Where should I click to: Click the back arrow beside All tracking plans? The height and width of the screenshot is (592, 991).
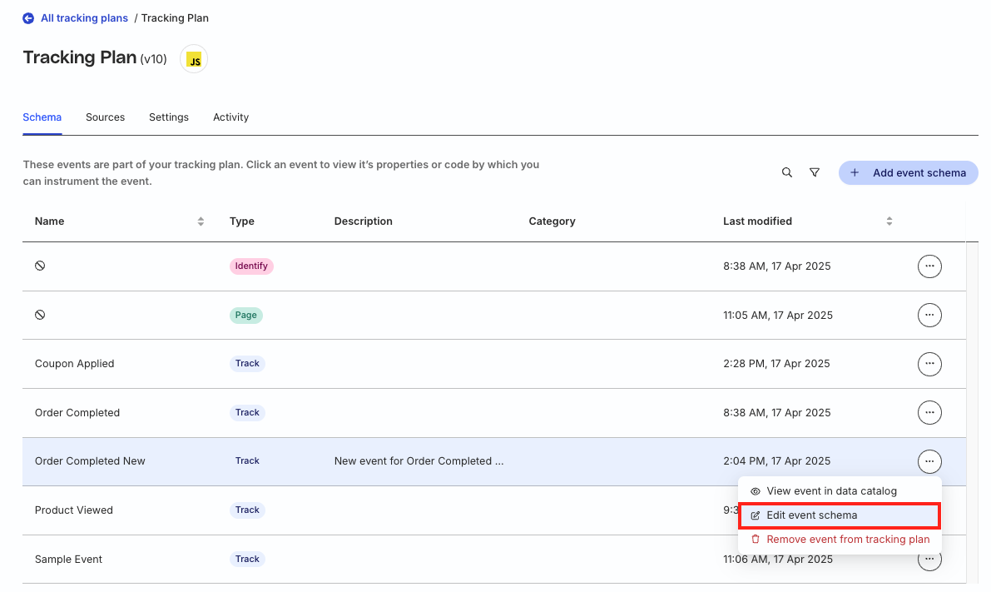[x=28, y=18]
